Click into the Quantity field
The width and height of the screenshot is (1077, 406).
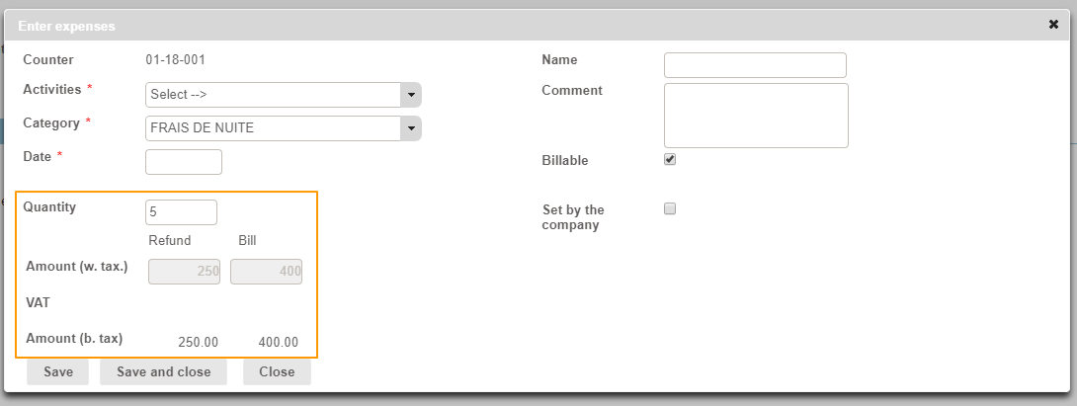(181, 212)
